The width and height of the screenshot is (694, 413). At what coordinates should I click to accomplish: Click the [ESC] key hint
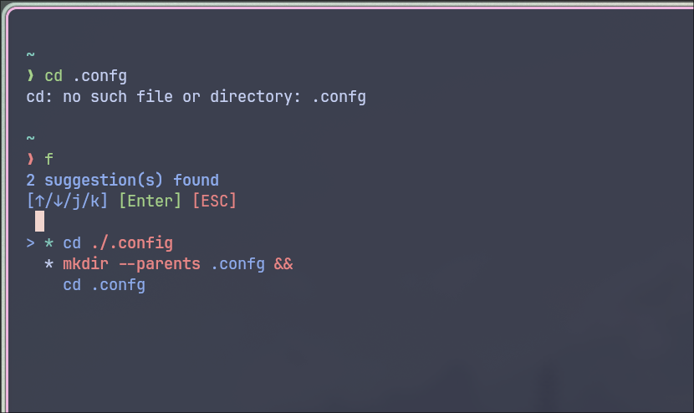click(214, 201)
